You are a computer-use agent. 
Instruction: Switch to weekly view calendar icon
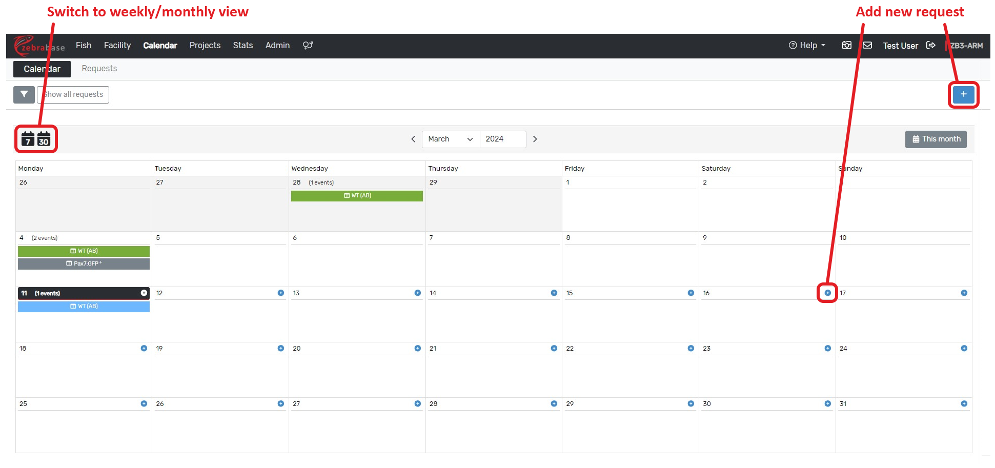click(28, 139)
